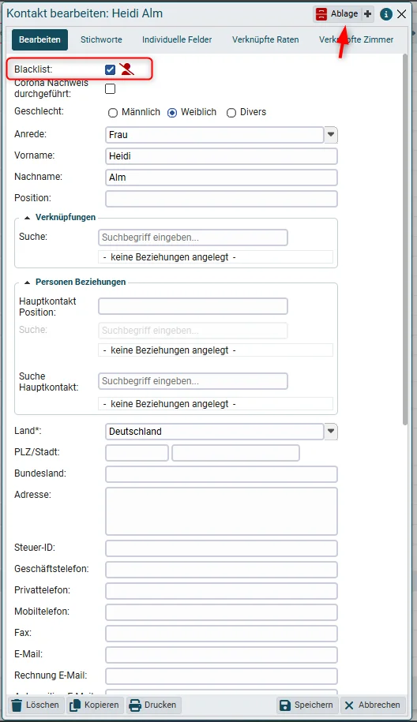Click the printer icon on Drucken

point(135,705)
